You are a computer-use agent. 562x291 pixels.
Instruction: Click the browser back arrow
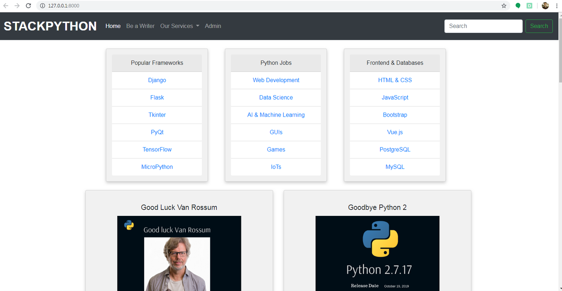pyautogui.click(x=6, y=6)
